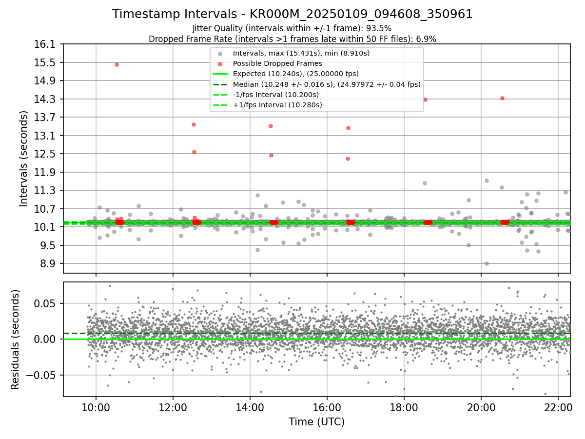Click the 20:00 time tick label

481,408
